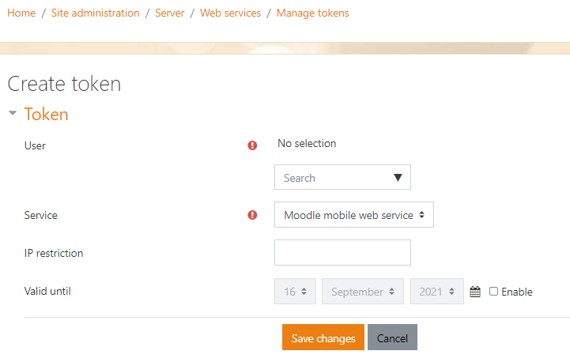Image resolution: width=570 pixels, height=362 pixels.
Task: Open Manage tokens breadcrumb link
Action: (312, 13)
